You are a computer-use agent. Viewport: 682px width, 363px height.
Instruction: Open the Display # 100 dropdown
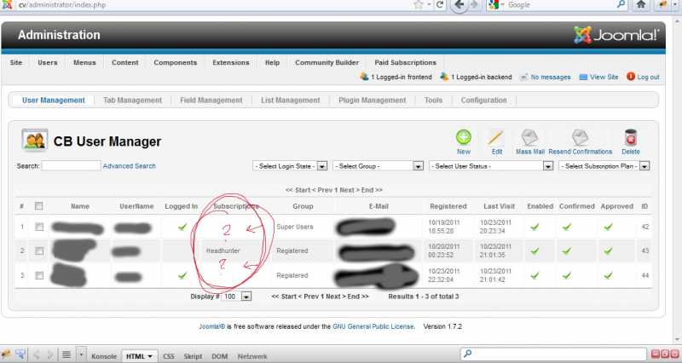237,297
